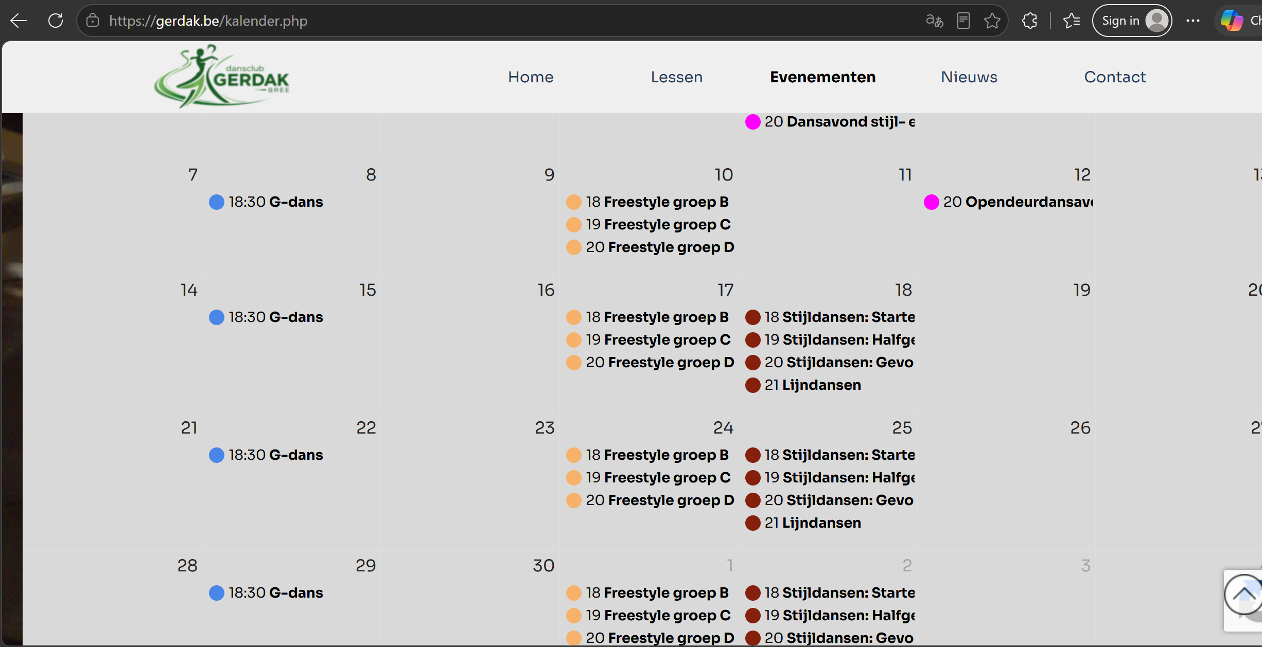Image resolution: width=1262 pixels, height=647 pixels.
Task: Click the browser back arrow
Action: [19, 21]
